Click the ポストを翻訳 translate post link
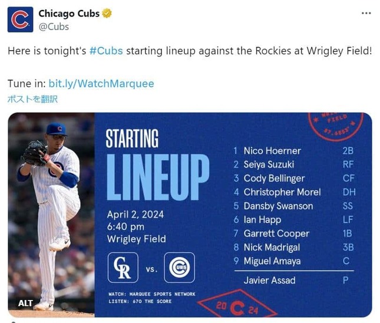 point(32,99)
